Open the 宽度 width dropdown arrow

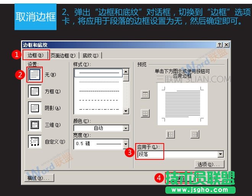pyautogui.click(x=126, y=144)
